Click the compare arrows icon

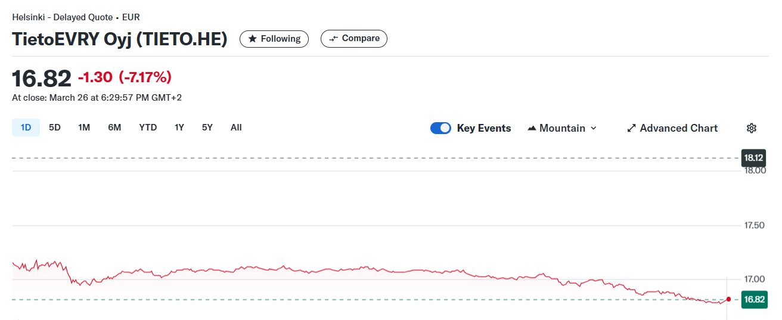tap(334, 39)
